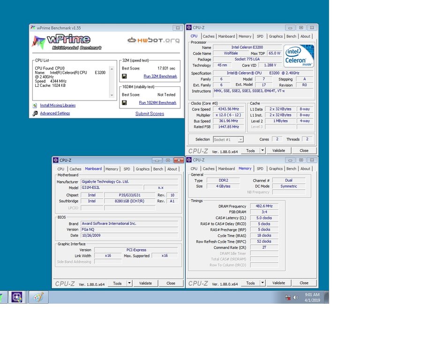Start the Run 1024M Benchmark link
This screenshot has width=422, height=338.
pos(158,103)
